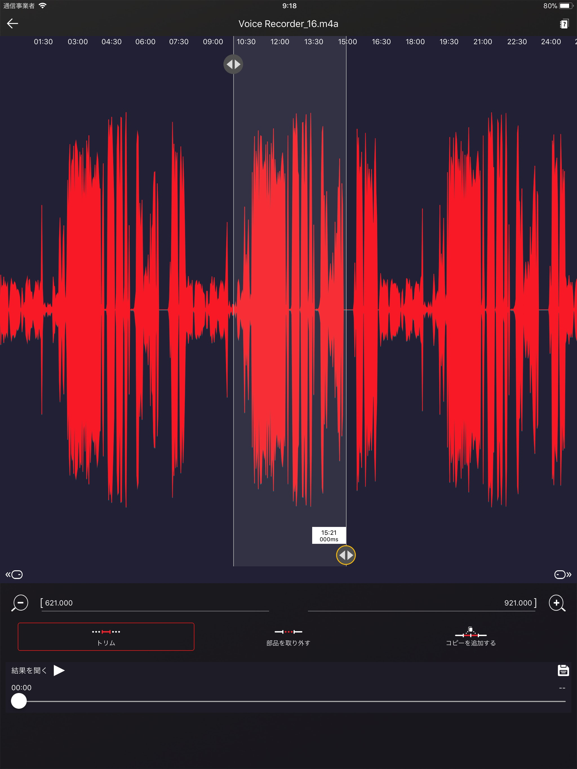The height and width of the screenshot is (769, 577).
Task: Tap the 04:30 mark on timeline ruler
Action: pyautogui.click(x=111, y=42)
